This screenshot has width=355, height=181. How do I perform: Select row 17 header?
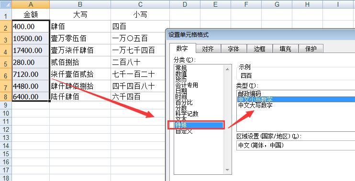(6, 170)
